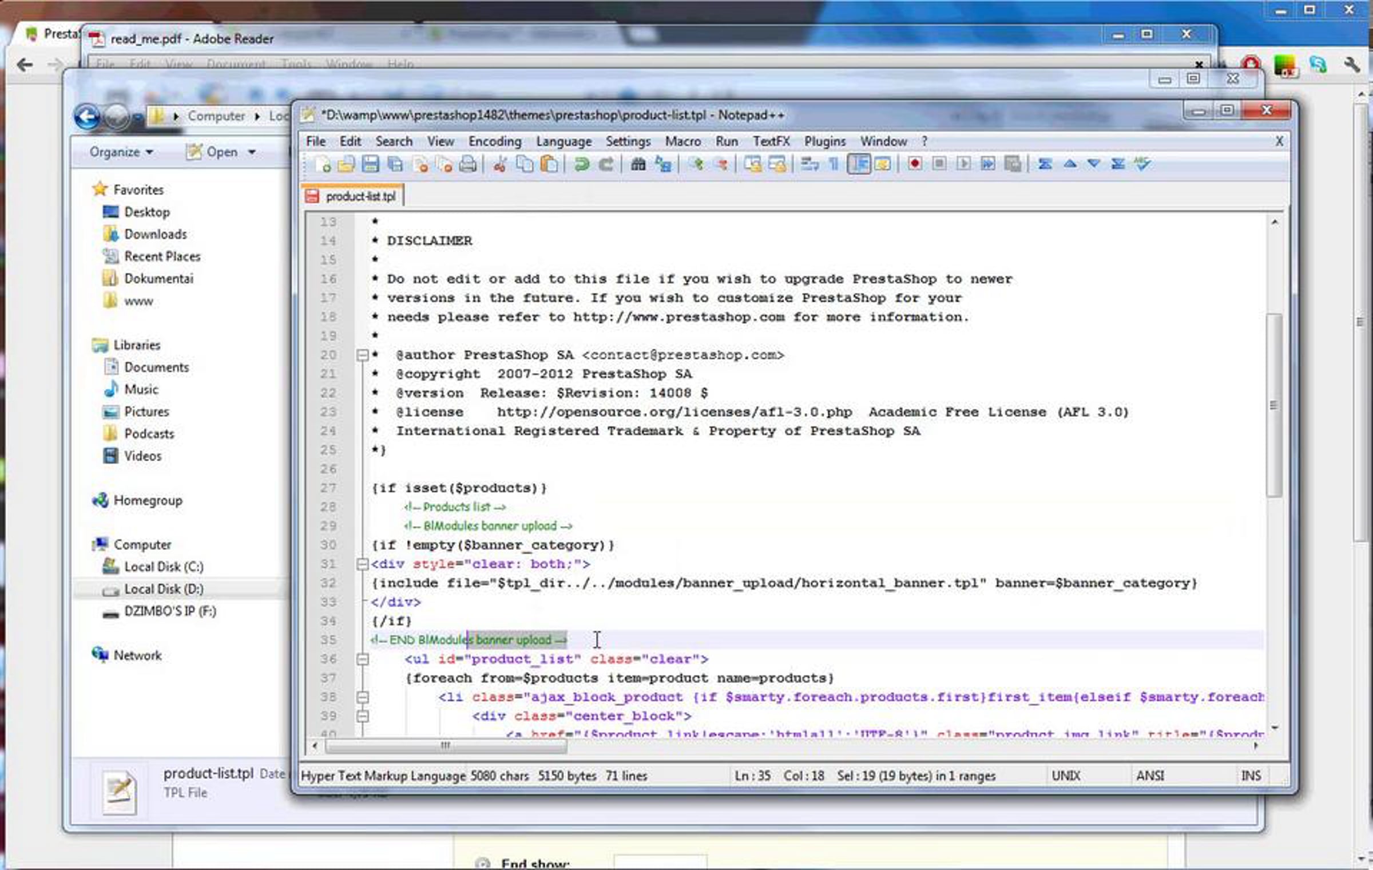Paste using the clipboard toolbar icon
1373x870 pixels.
[x=549, y=165]
